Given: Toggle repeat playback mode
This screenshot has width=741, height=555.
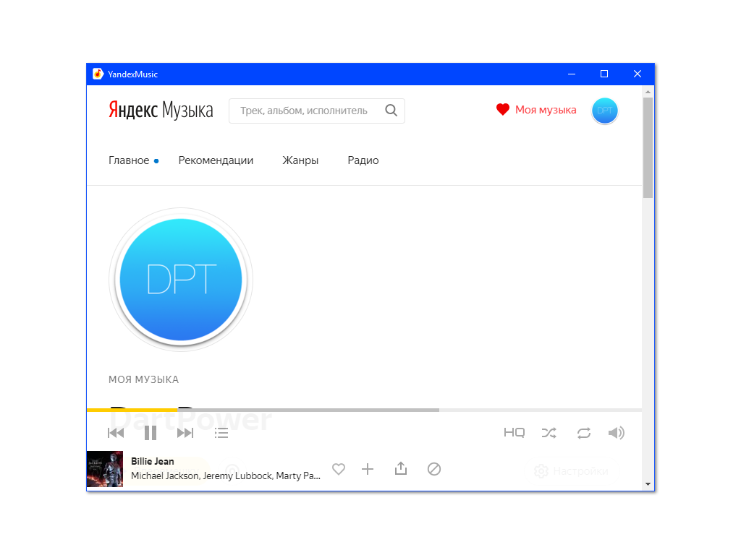Looking at the screenshot, I should (x=584, y=433).
